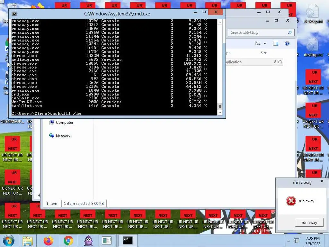
Task: Select runaway.exe row with PID 11704
Action: [109, 52]
